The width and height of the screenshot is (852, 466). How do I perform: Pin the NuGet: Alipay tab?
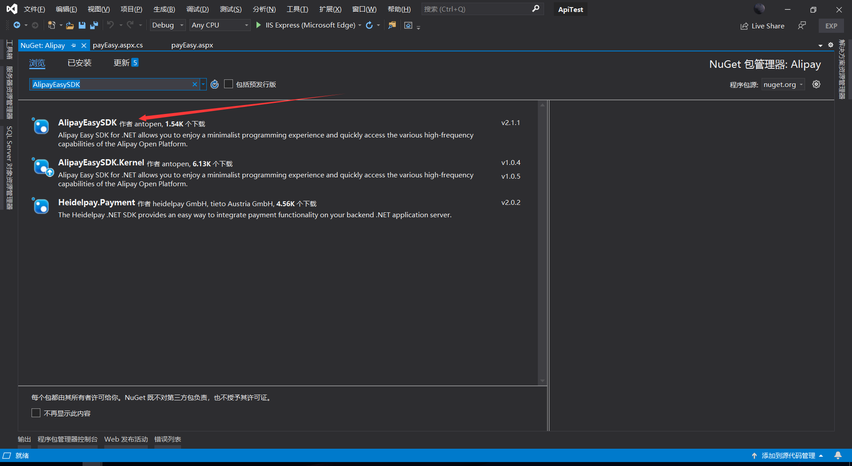point(74,45)
